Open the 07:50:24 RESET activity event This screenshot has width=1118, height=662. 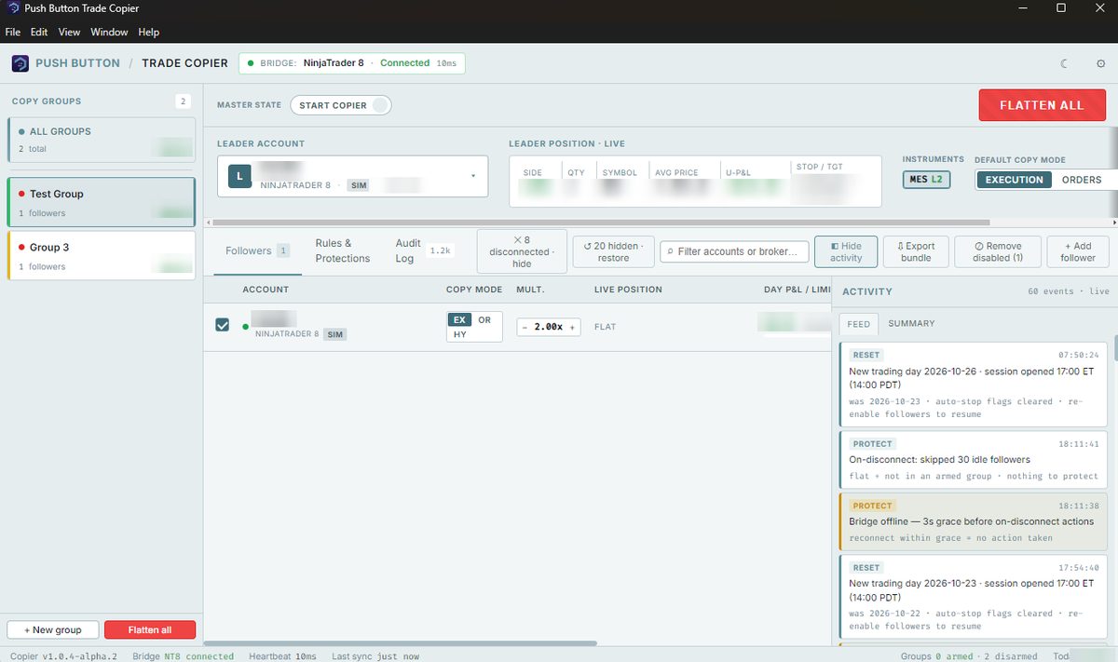pos(975,385)
